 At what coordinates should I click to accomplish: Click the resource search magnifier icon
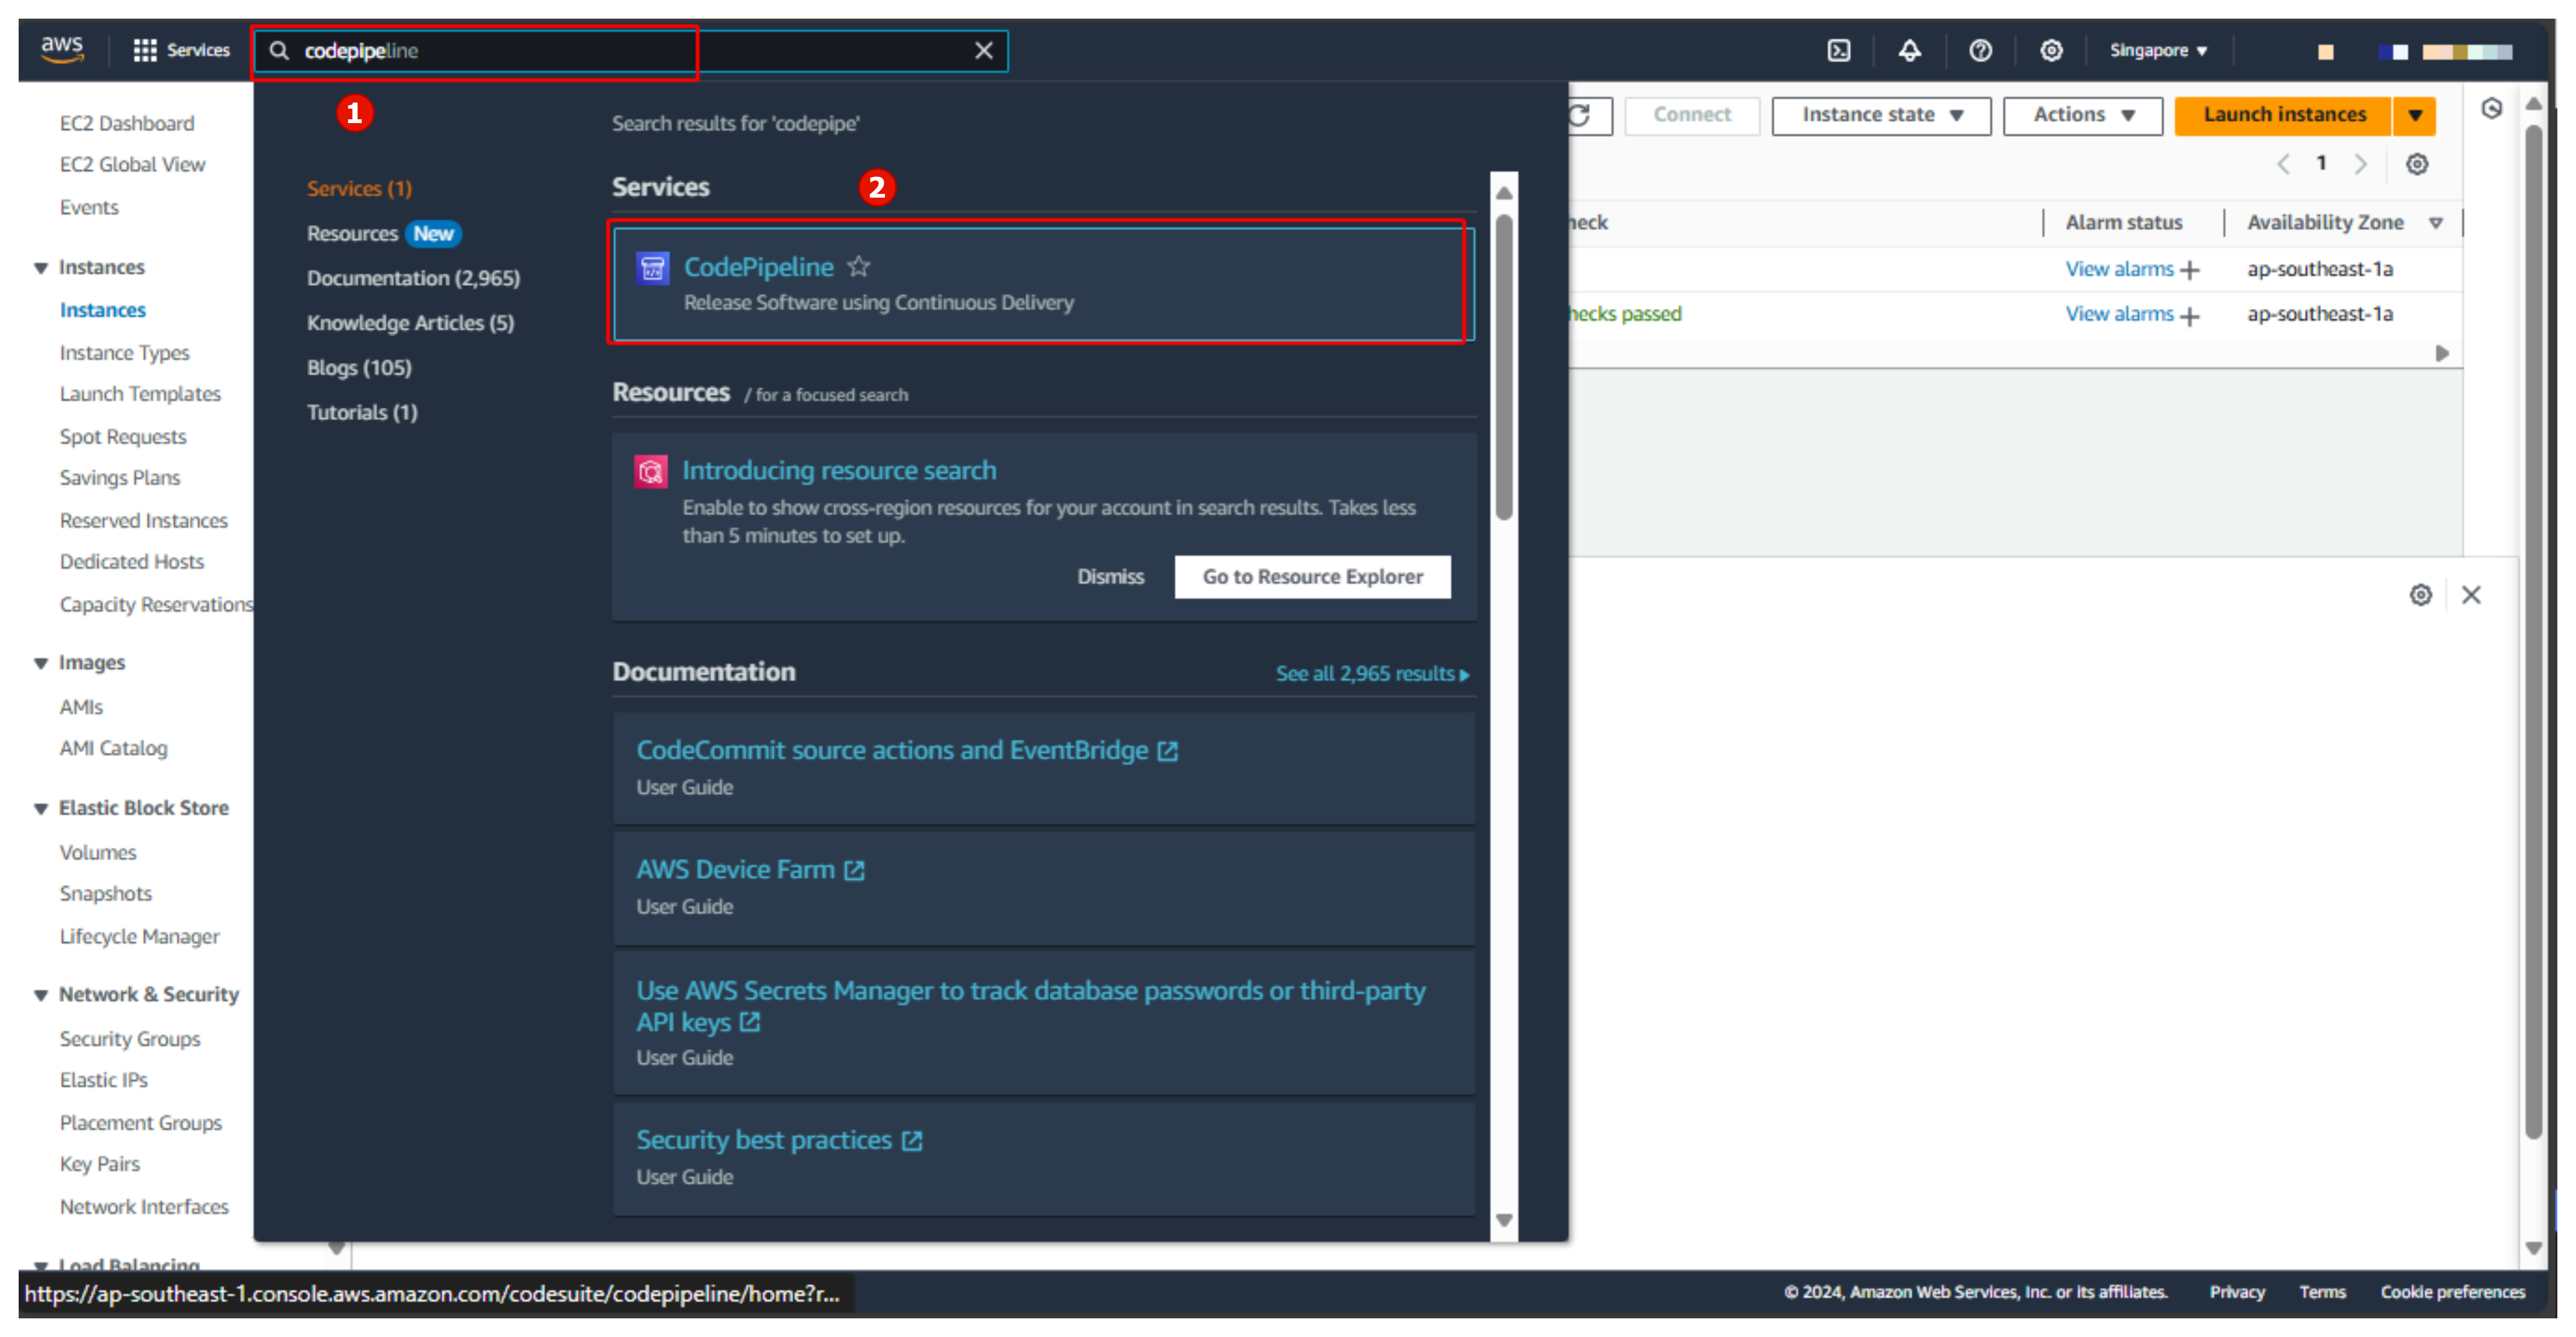(x=650, y=471)
